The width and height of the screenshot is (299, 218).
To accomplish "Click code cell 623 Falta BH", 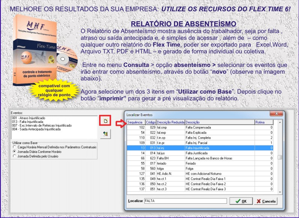I will [x=151, y=158].
